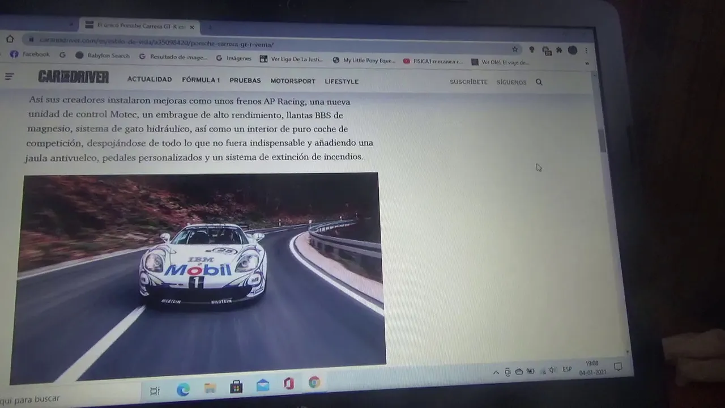Screen dimensions: 725x408
Task: Open the notification center icon
Action: click(618, 367)
